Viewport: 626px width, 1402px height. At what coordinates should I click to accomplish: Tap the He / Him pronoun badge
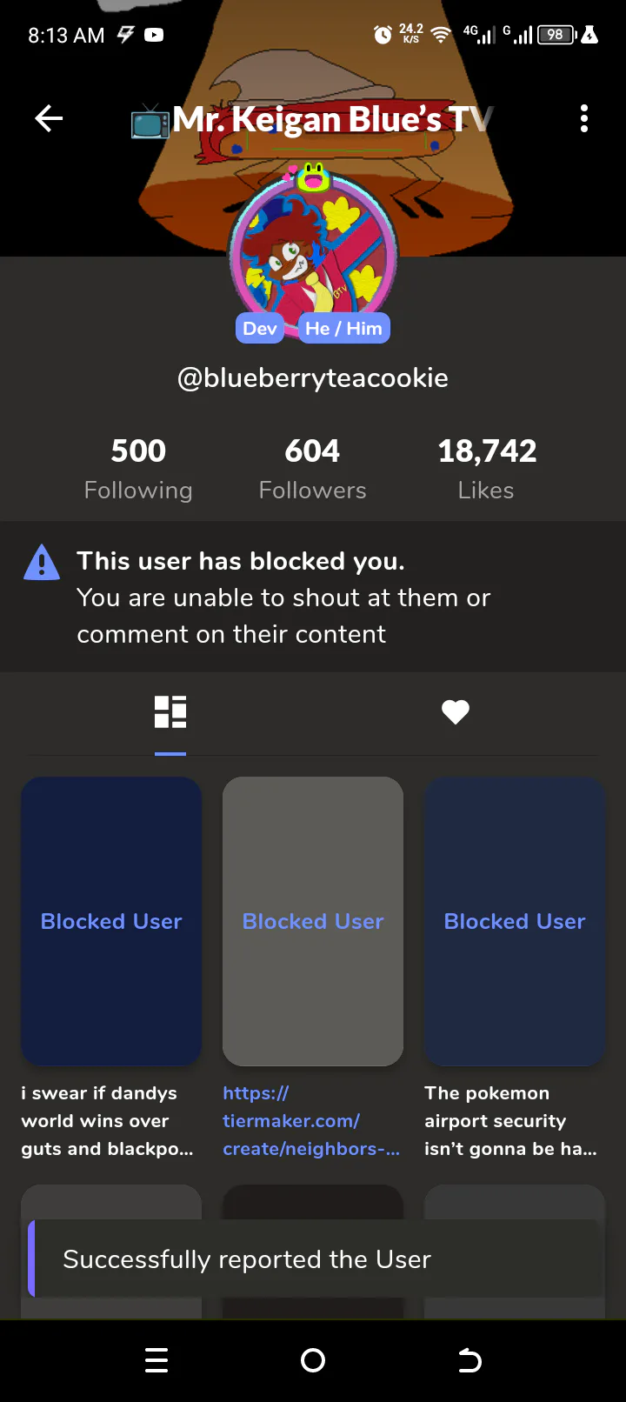click(x=343, y=329)
